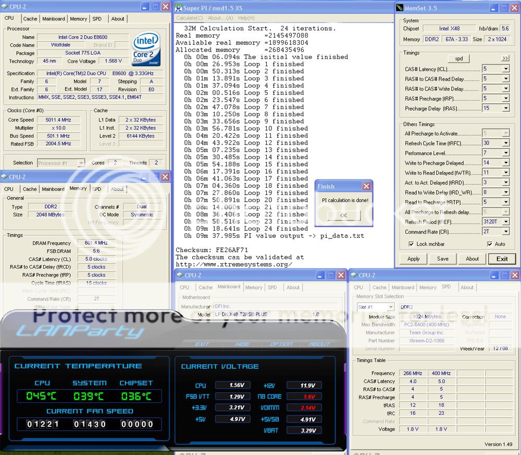Open the About...(A) menu in Super PI
Image resolution: width=521 pixels, height=455 pixels.
pyautogui.click(x=220, y=18)
